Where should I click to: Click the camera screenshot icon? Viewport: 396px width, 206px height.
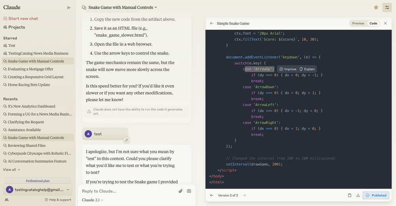[189, 191]
